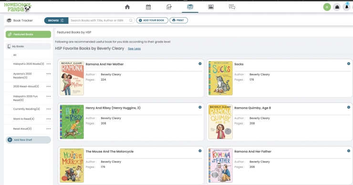
Task: Click the title 'Ramona And Her Mother'
Action: (x=104, y=64)
